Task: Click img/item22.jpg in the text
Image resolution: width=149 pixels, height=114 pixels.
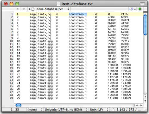Action: [41, 77]
